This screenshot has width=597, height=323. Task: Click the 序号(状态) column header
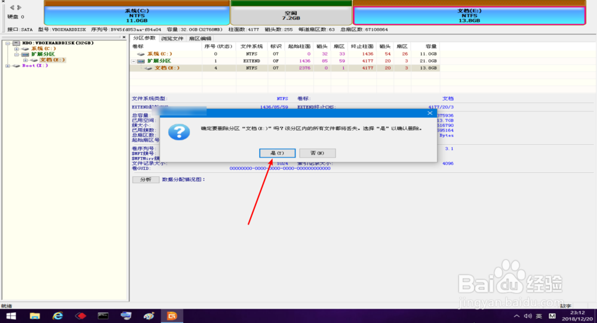coord(219,46)
